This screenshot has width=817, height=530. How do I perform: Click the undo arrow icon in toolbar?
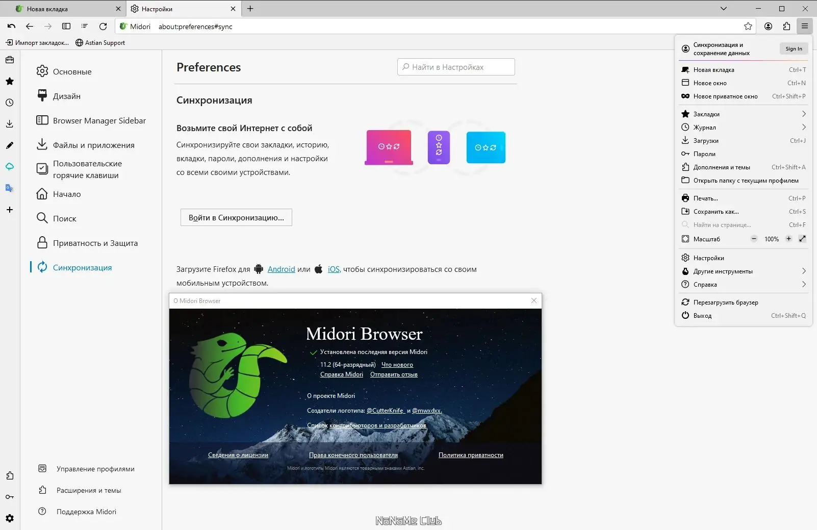point(11,27)
